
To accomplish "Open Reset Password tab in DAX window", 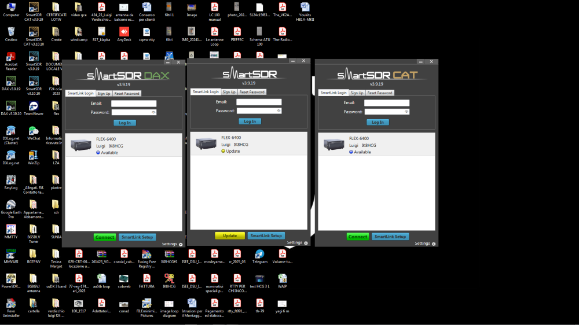I will 127,94.
